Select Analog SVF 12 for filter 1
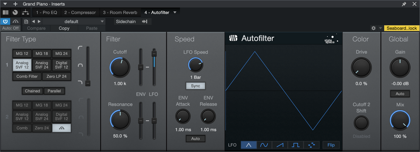Screen dimensions: 420x152 tap(22, 65)
